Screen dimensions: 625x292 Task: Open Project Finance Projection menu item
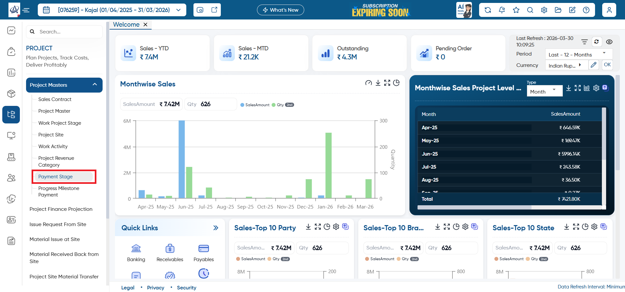tap(61, 209)
